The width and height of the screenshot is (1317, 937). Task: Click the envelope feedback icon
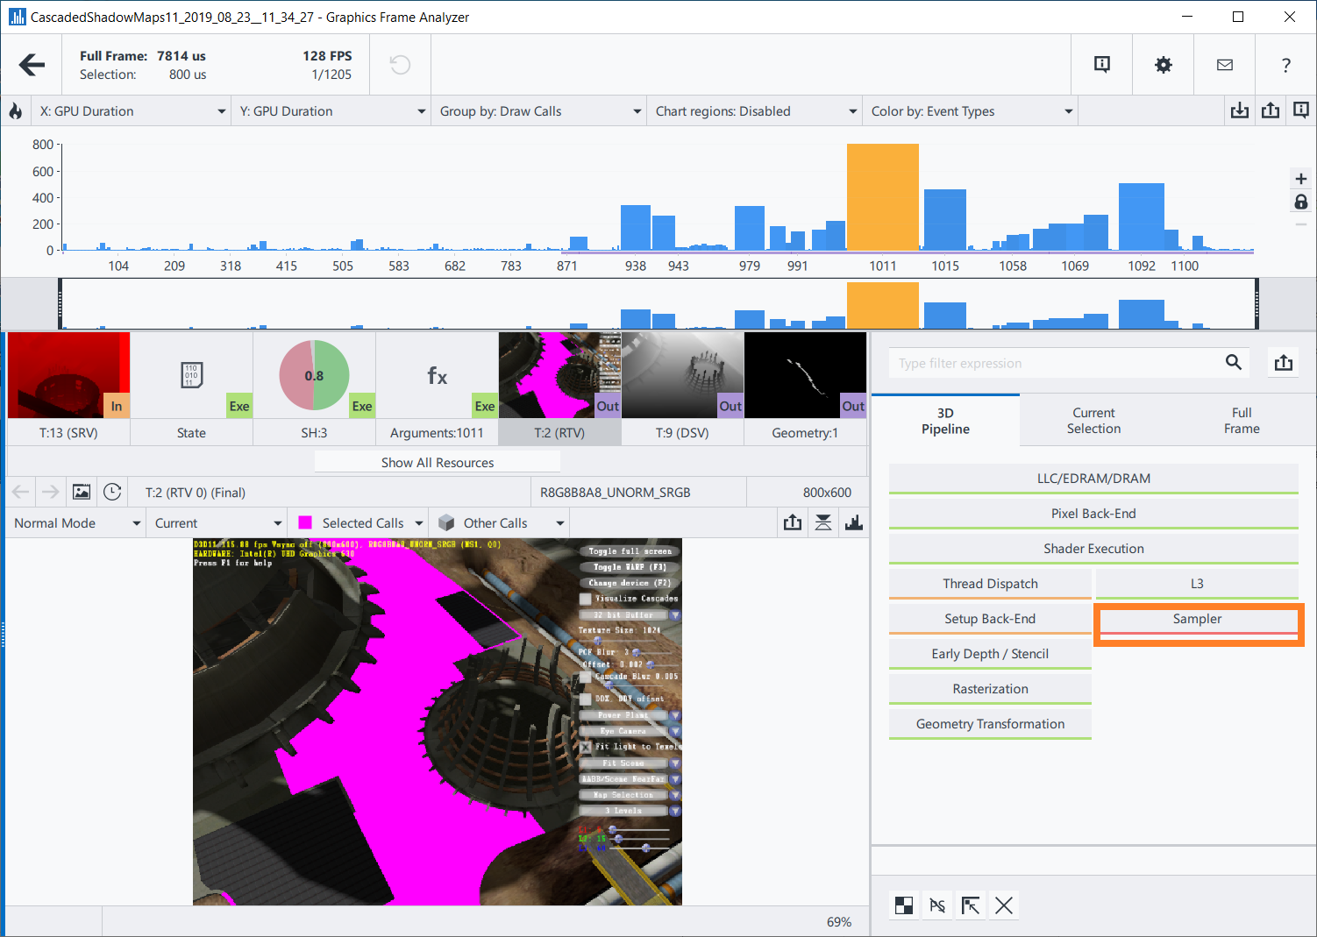pyautogui.click(x=1224, y=65)
